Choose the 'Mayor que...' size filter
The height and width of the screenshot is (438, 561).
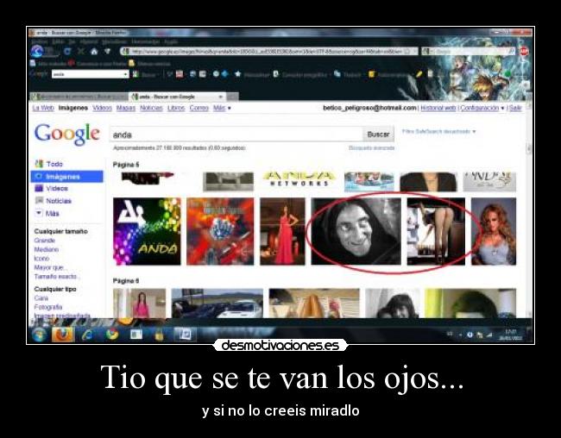tap(50, 267)
